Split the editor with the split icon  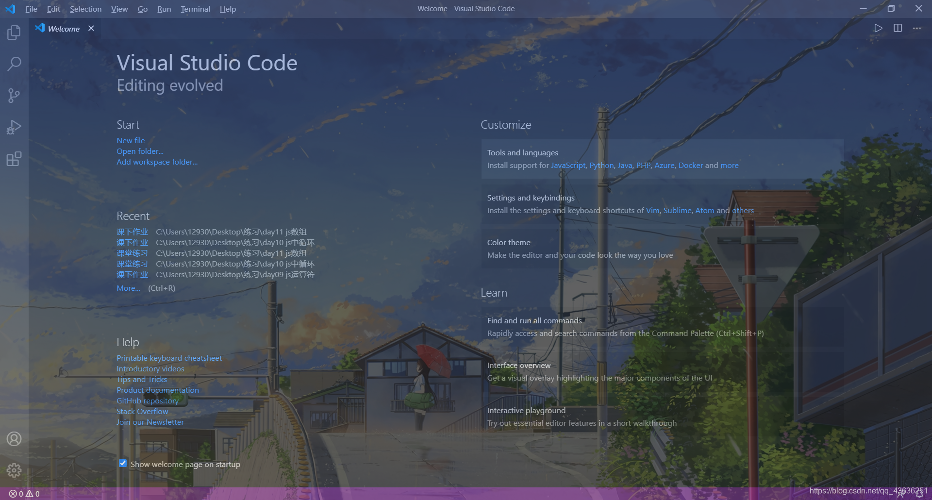(898, 28)
